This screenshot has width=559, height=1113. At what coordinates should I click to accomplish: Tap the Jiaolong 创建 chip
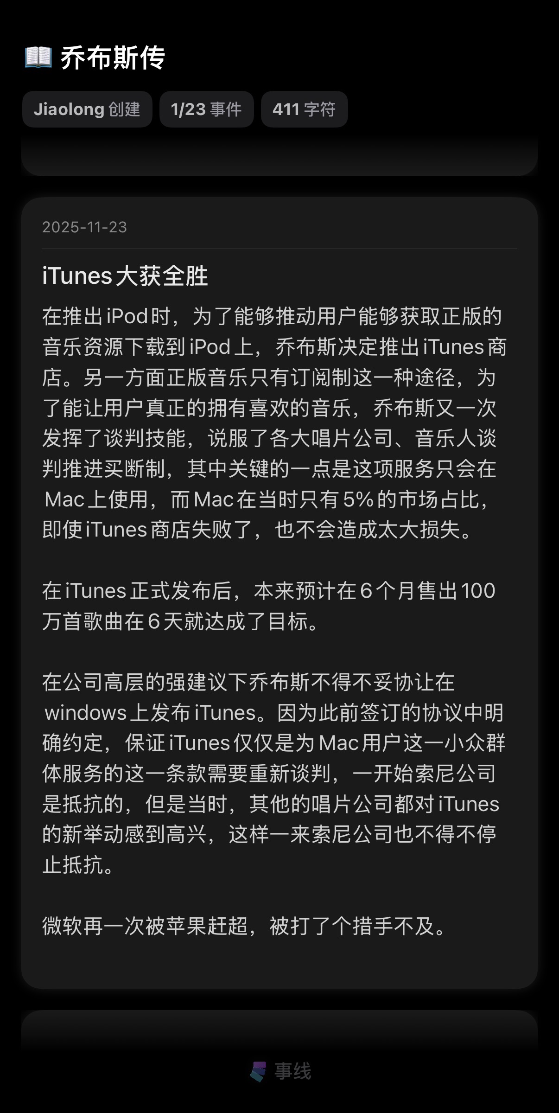pos(87,109)
